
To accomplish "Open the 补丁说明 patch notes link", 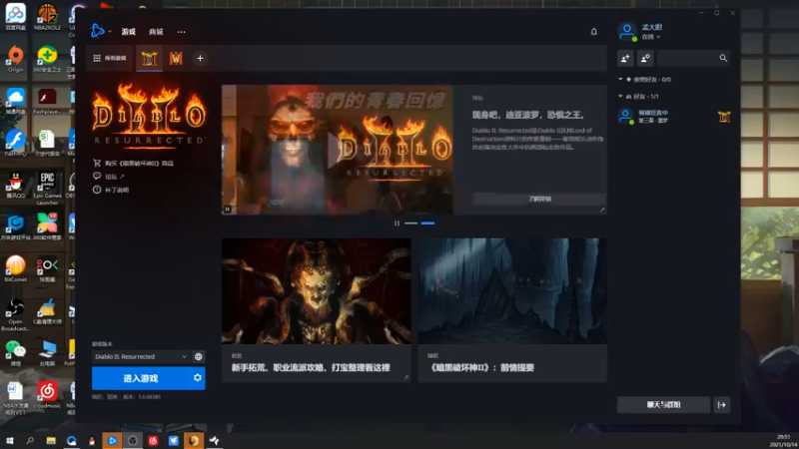I will [x=111, y=190].
